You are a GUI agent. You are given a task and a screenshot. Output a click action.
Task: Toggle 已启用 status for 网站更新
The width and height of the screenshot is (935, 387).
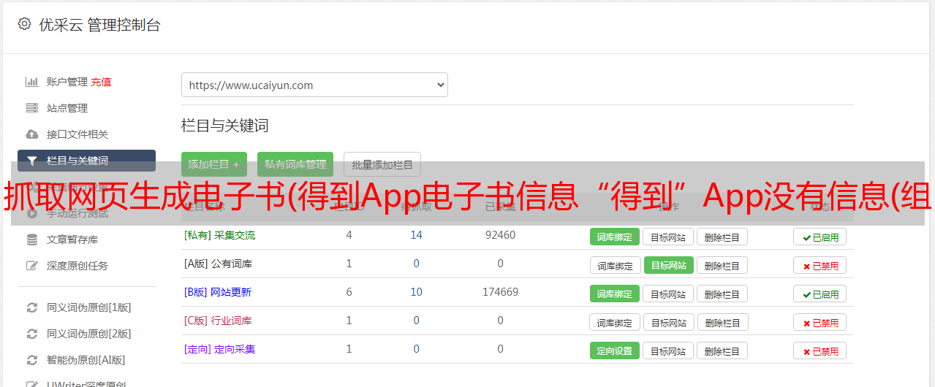[819, 294]
